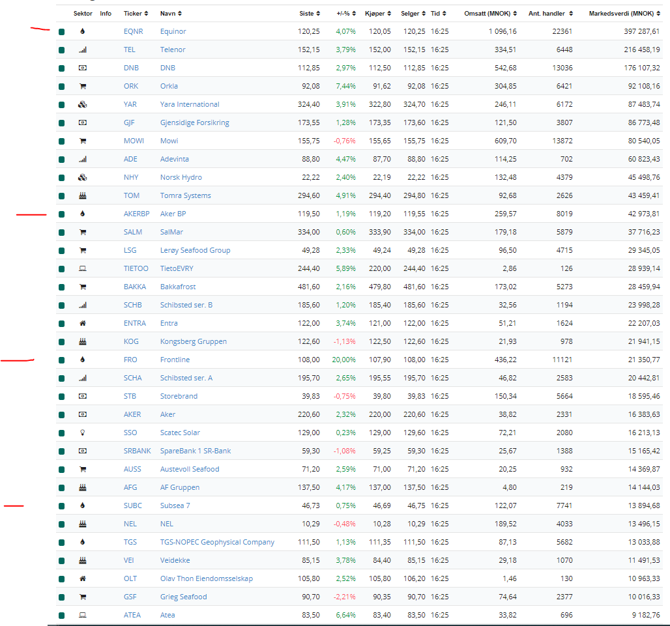
Task: Sort the table by Navn column
Action: pos(171,13)
